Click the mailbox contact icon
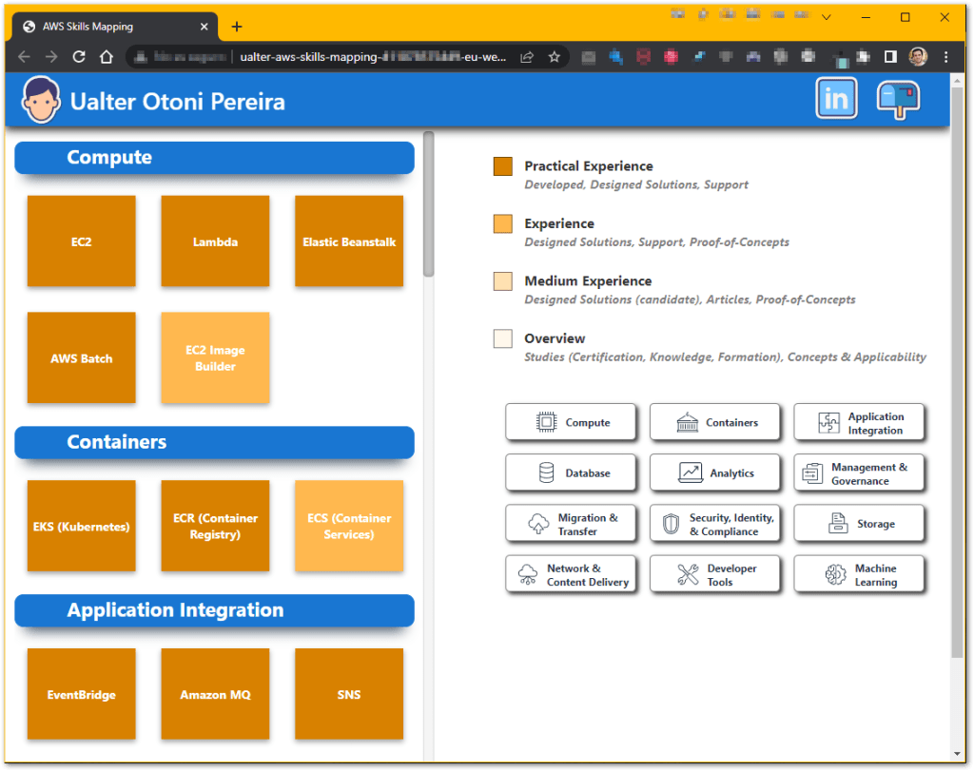974x771 pixels. (x=898, y=99)
